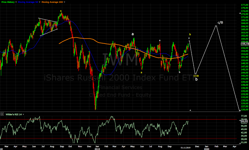Select the white 'a' label near May 2019
Image resolution: width=249 pixels, height=150 pixels.
point(133,34)
